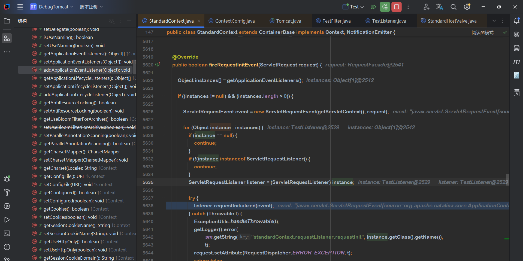Show the hidden editor tabs list chevron

coord(494,21)
